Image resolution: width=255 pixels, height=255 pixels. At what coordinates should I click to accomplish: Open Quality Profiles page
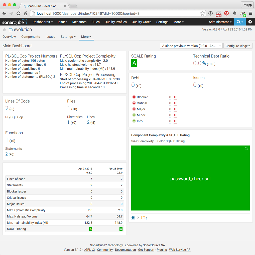[115, 22]
